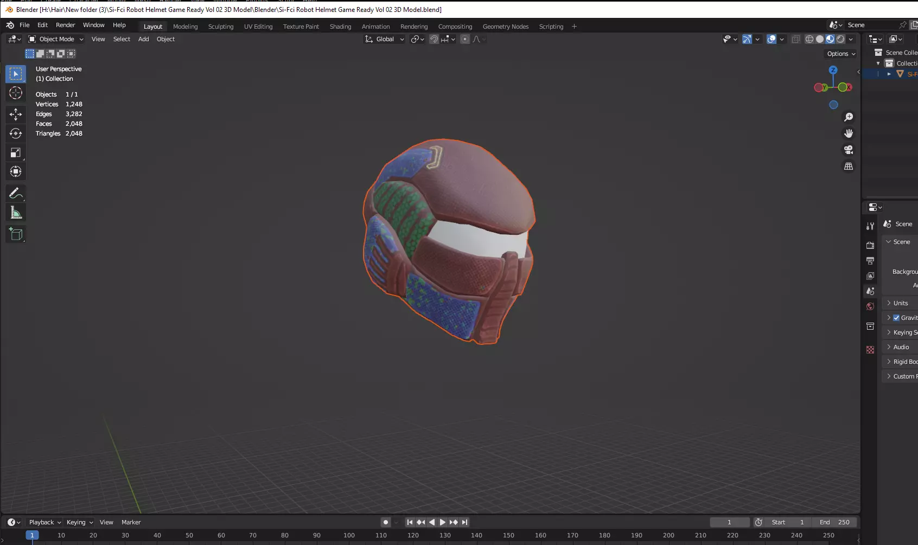This screenshot has width=918, height=545.
Task: Activate the Scale tool
Action: (x=16, y=153)
